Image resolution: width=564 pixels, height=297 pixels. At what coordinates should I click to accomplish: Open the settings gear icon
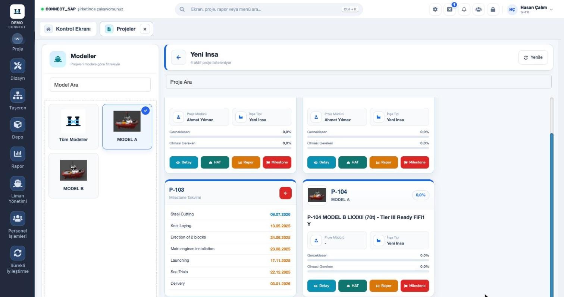[435, 9]
